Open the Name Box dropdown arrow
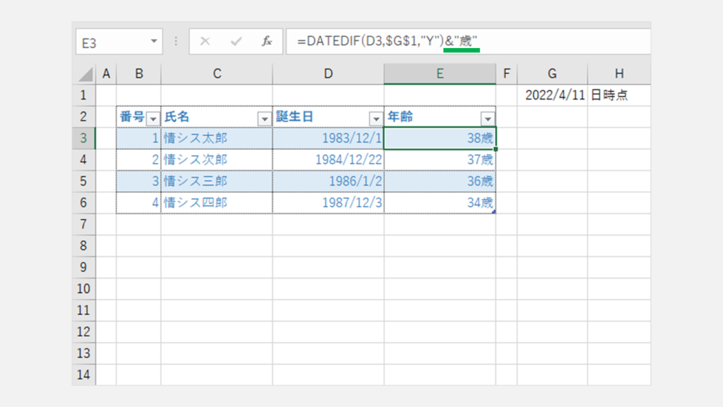The height and width of the screenshot is (407, 723). (154, 42)
